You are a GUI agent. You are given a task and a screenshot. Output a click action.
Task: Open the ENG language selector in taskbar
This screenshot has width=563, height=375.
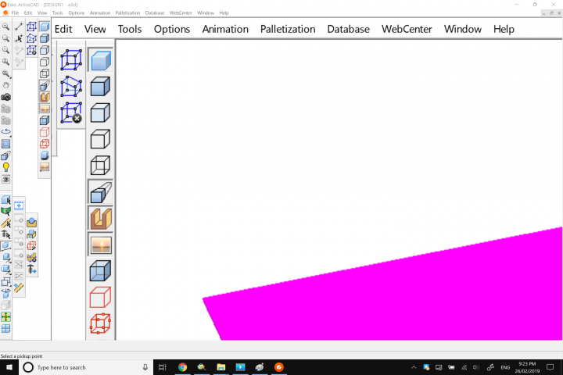(x=505, y=367)
